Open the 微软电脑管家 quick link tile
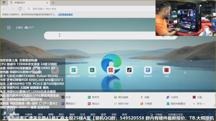This screenshot has width=216, height=121. (73, 72)
